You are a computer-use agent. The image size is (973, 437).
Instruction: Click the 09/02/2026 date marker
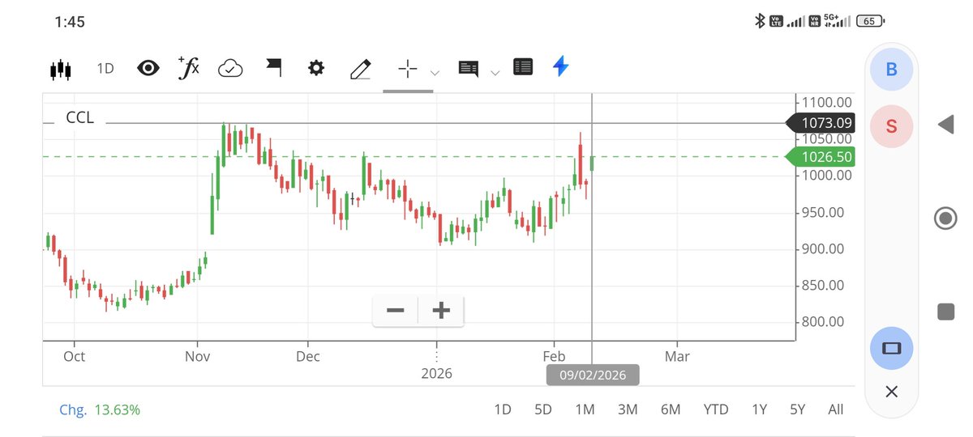593,375
